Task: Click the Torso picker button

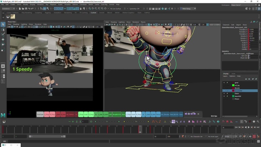Action: [x=158, y=115]
